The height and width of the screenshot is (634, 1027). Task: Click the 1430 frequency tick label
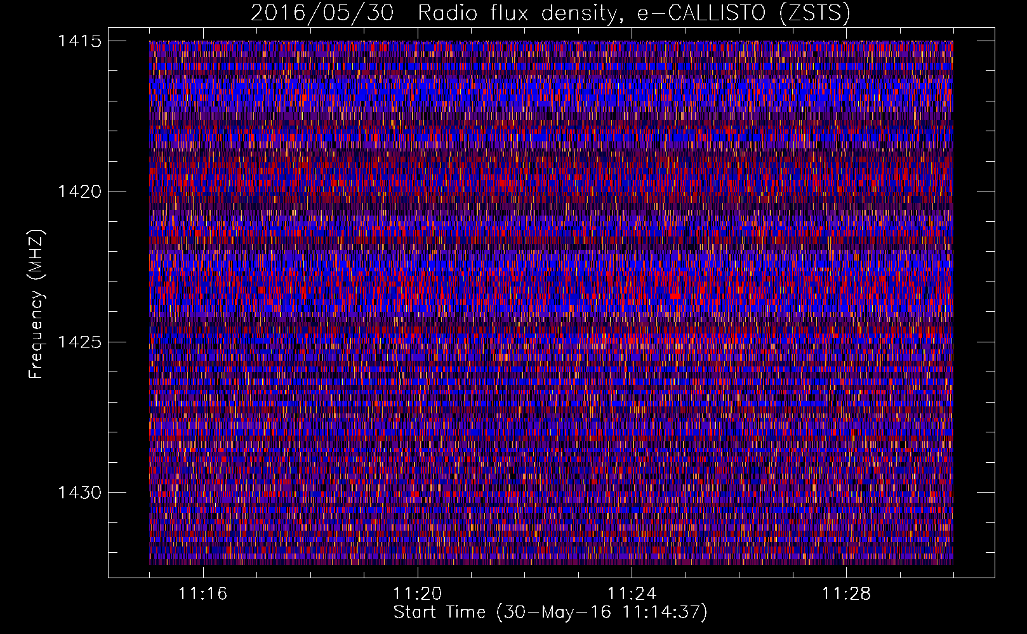coord(79,493)
